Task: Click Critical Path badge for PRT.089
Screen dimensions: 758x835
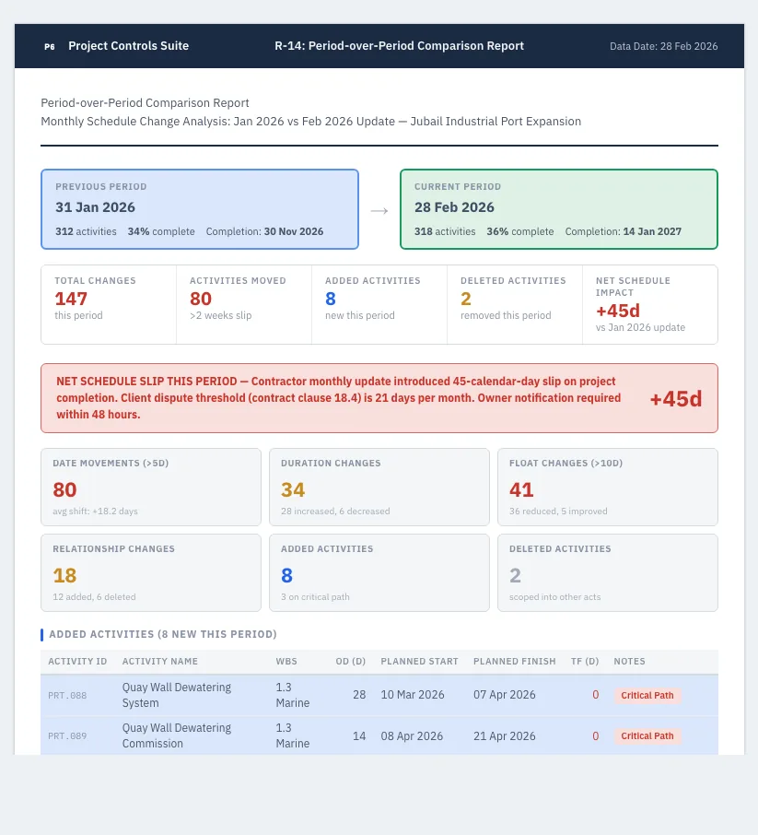Action: pos(647,736)
